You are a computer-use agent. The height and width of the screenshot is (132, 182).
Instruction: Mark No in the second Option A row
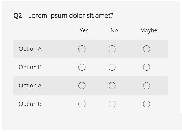point(112,86)
